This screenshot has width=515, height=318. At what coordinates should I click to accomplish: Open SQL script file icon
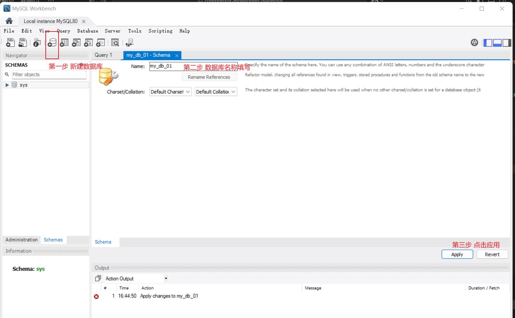[23, 43]
